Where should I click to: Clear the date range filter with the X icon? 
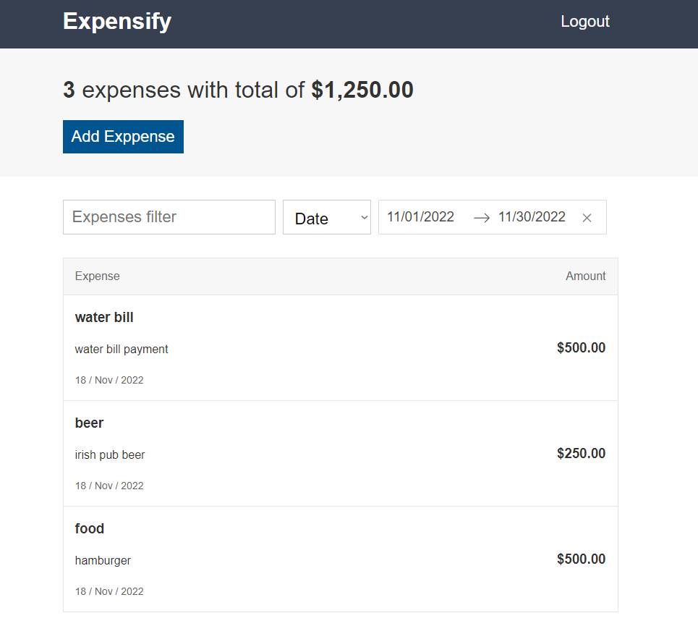587,217
